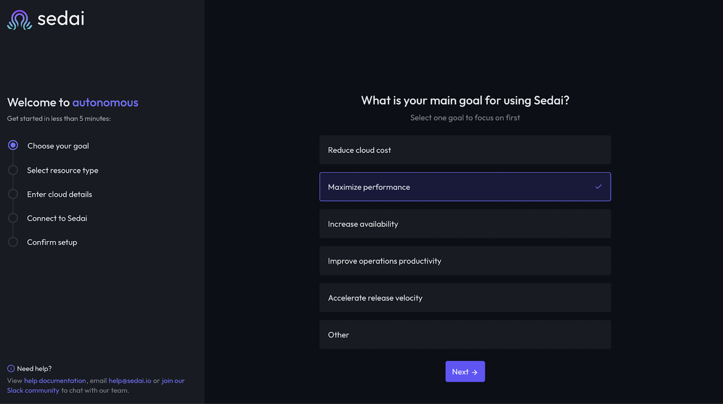This screenshot has width=723, height=404.
Task: Click the checkmark on Maximize performance
Action: pos(598,187)
